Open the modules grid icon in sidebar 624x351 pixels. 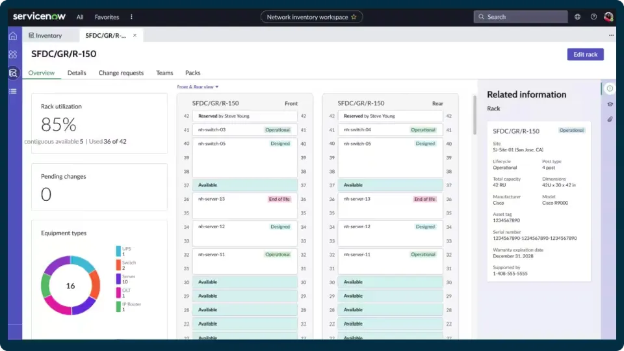[13, 54]
